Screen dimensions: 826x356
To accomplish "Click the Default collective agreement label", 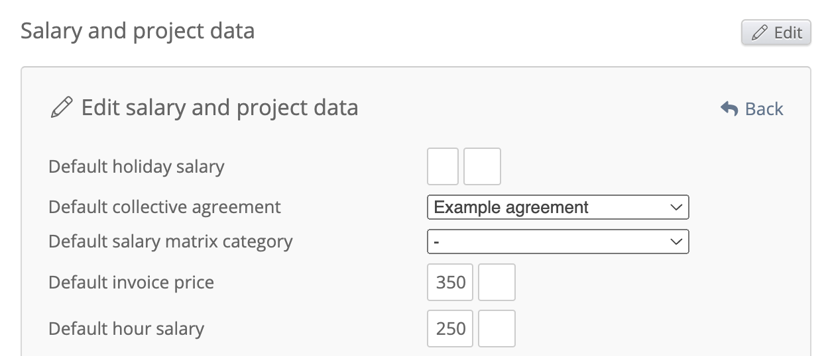I will pyautogui.click(x=164, y=207).
